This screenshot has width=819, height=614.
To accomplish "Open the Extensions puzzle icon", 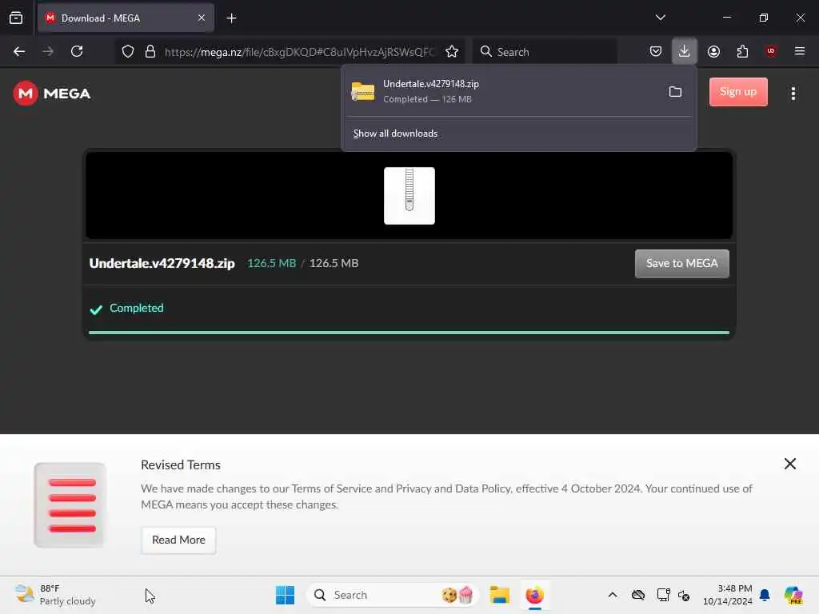I will tap(742, 51).
